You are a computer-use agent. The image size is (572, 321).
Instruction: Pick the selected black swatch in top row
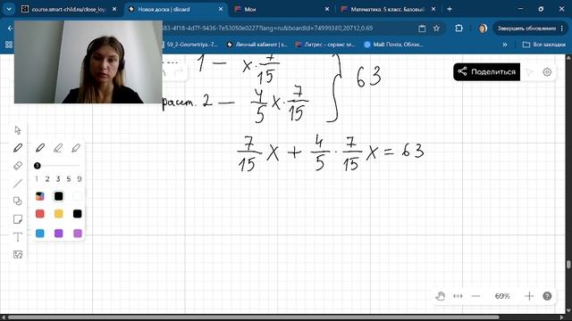pos(58,196)
